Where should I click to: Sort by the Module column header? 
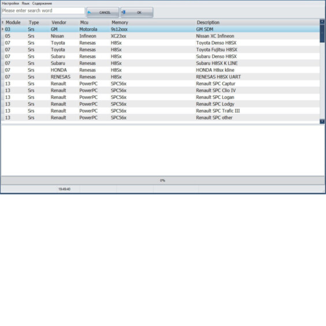coord(13,23)
